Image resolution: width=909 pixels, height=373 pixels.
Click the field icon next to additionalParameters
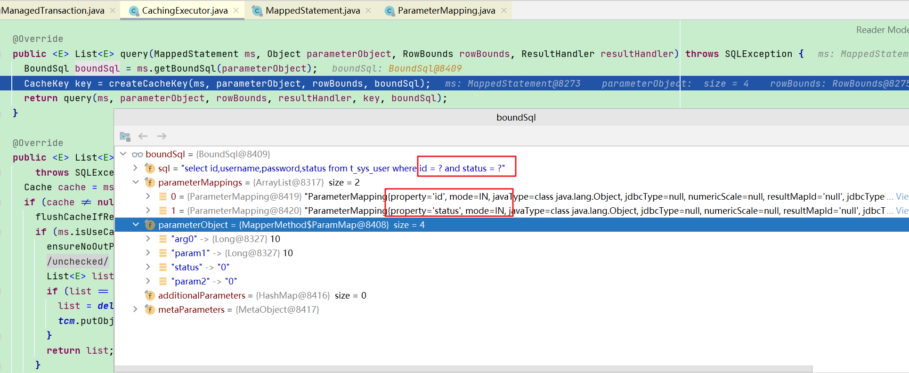(x=150, y=295)
